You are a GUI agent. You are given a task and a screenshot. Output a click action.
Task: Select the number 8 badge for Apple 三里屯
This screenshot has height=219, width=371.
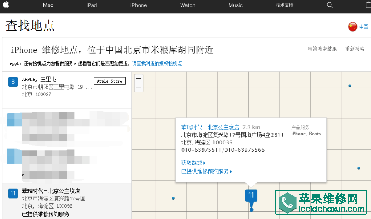pos(13,82)
